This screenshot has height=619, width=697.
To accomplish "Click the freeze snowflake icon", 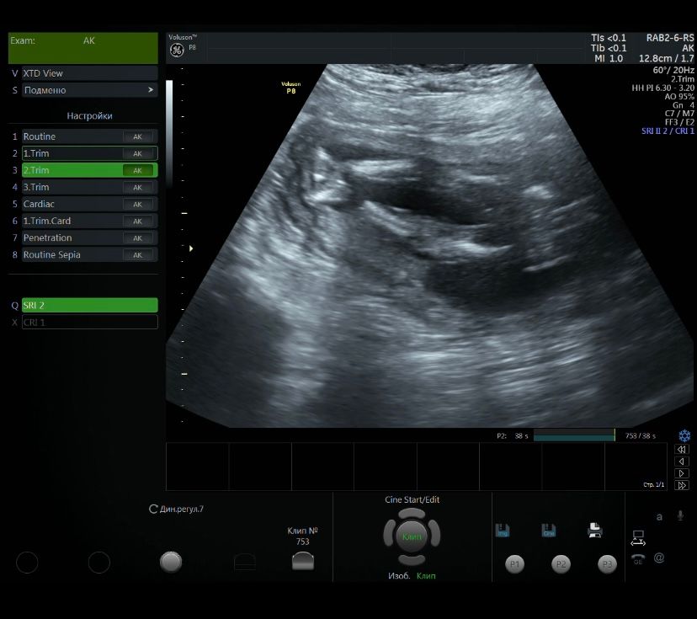I will (684, 435).
